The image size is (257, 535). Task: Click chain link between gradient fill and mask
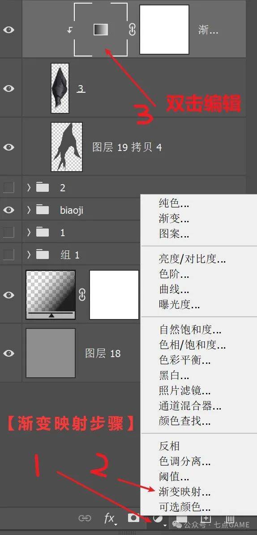pyautogui.click(x=82, y=295)
